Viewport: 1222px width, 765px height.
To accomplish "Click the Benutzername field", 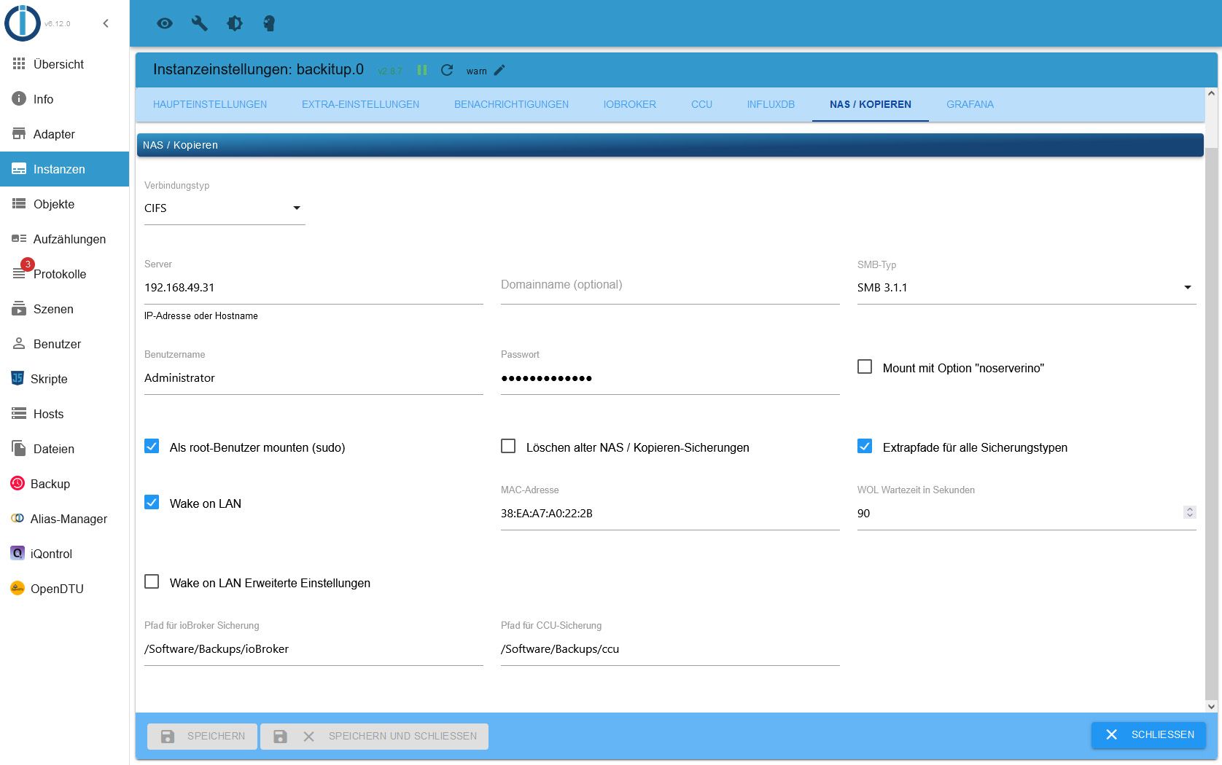I will [314, 378].
